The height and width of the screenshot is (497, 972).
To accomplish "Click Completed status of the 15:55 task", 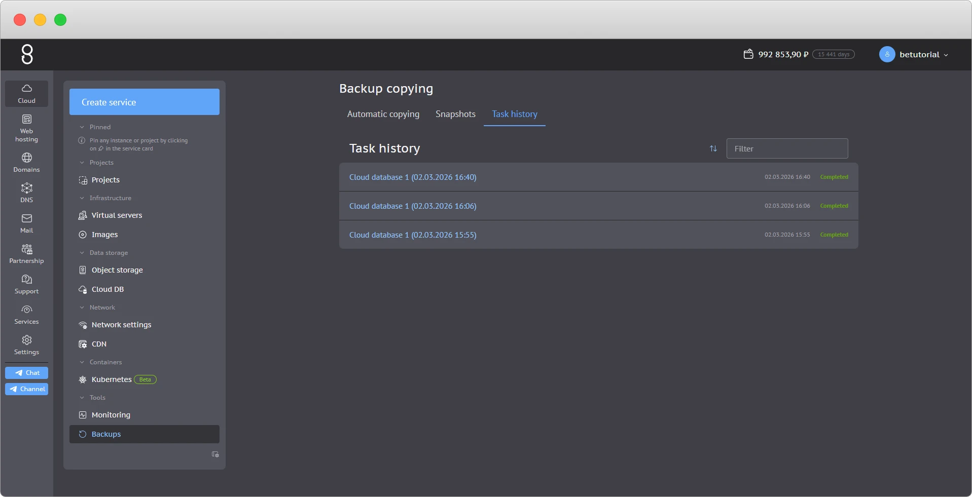I will pyautogui.click(x=834, y=235).
